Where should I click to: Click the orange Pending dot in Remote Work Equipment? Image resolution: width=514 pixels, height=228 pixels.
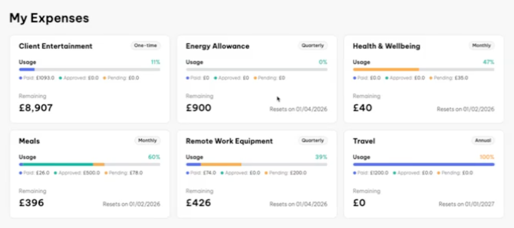click(266, 173)
